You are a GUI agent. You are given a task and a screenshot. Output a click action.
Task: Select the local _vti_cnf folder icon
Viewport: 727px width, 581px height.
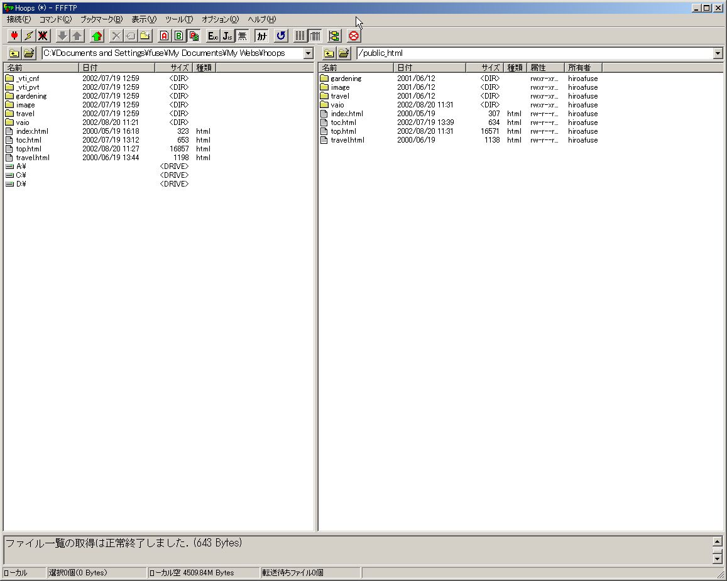pyautogui.click(x=9, y=79)
